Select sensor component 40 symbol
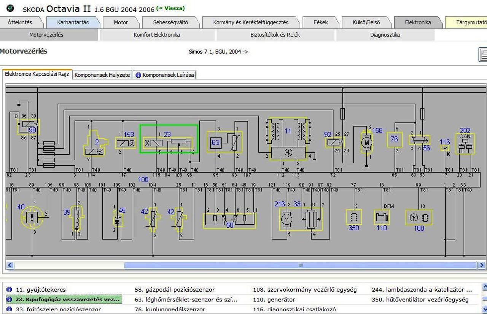This screenshot has height=314, width=487. [x=32, y=217]
